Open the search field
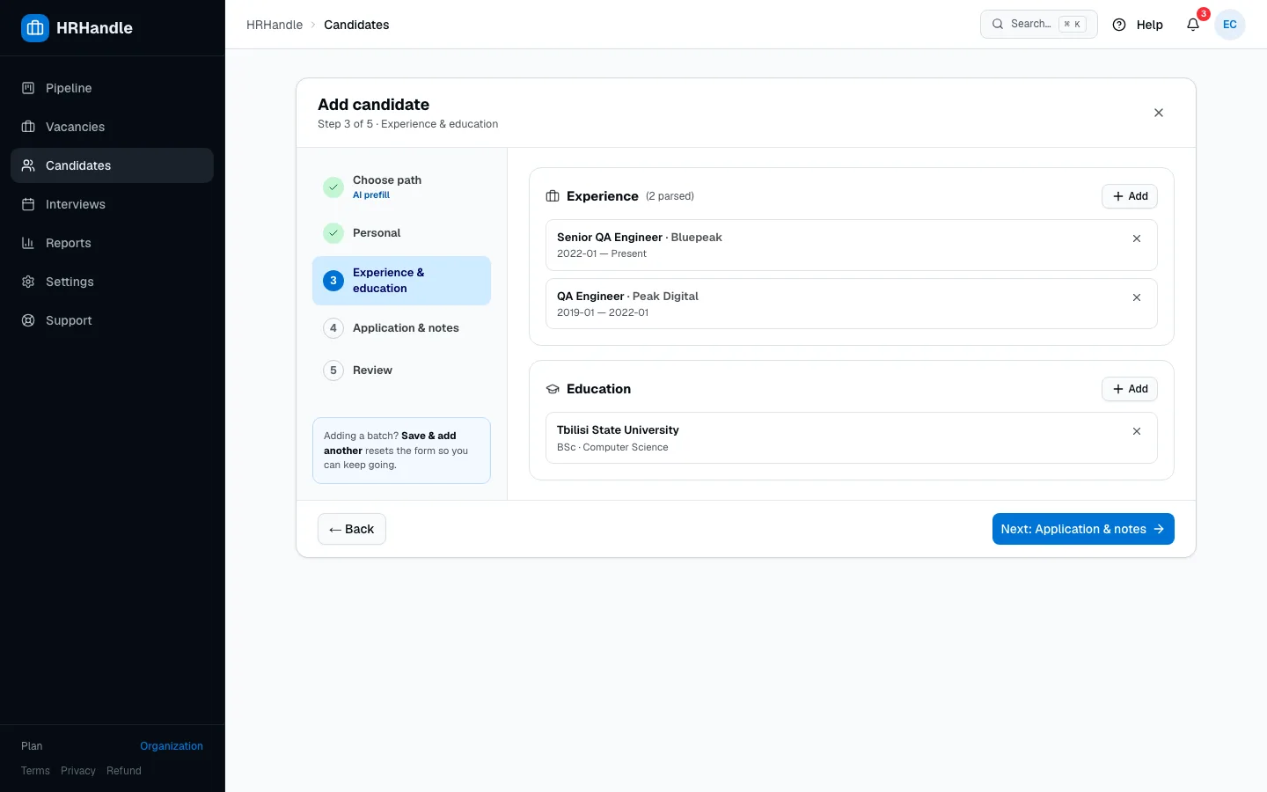This screenshot has width=1267, height=792. [1039, 25]
